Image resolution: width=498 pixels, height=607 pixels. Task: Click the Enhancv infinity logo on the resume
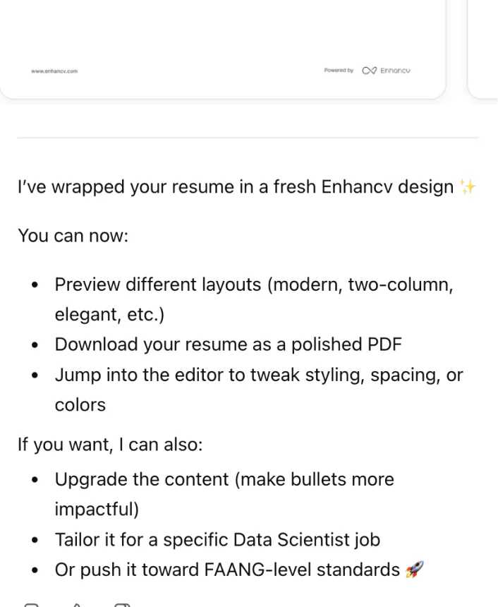(368, 70)
